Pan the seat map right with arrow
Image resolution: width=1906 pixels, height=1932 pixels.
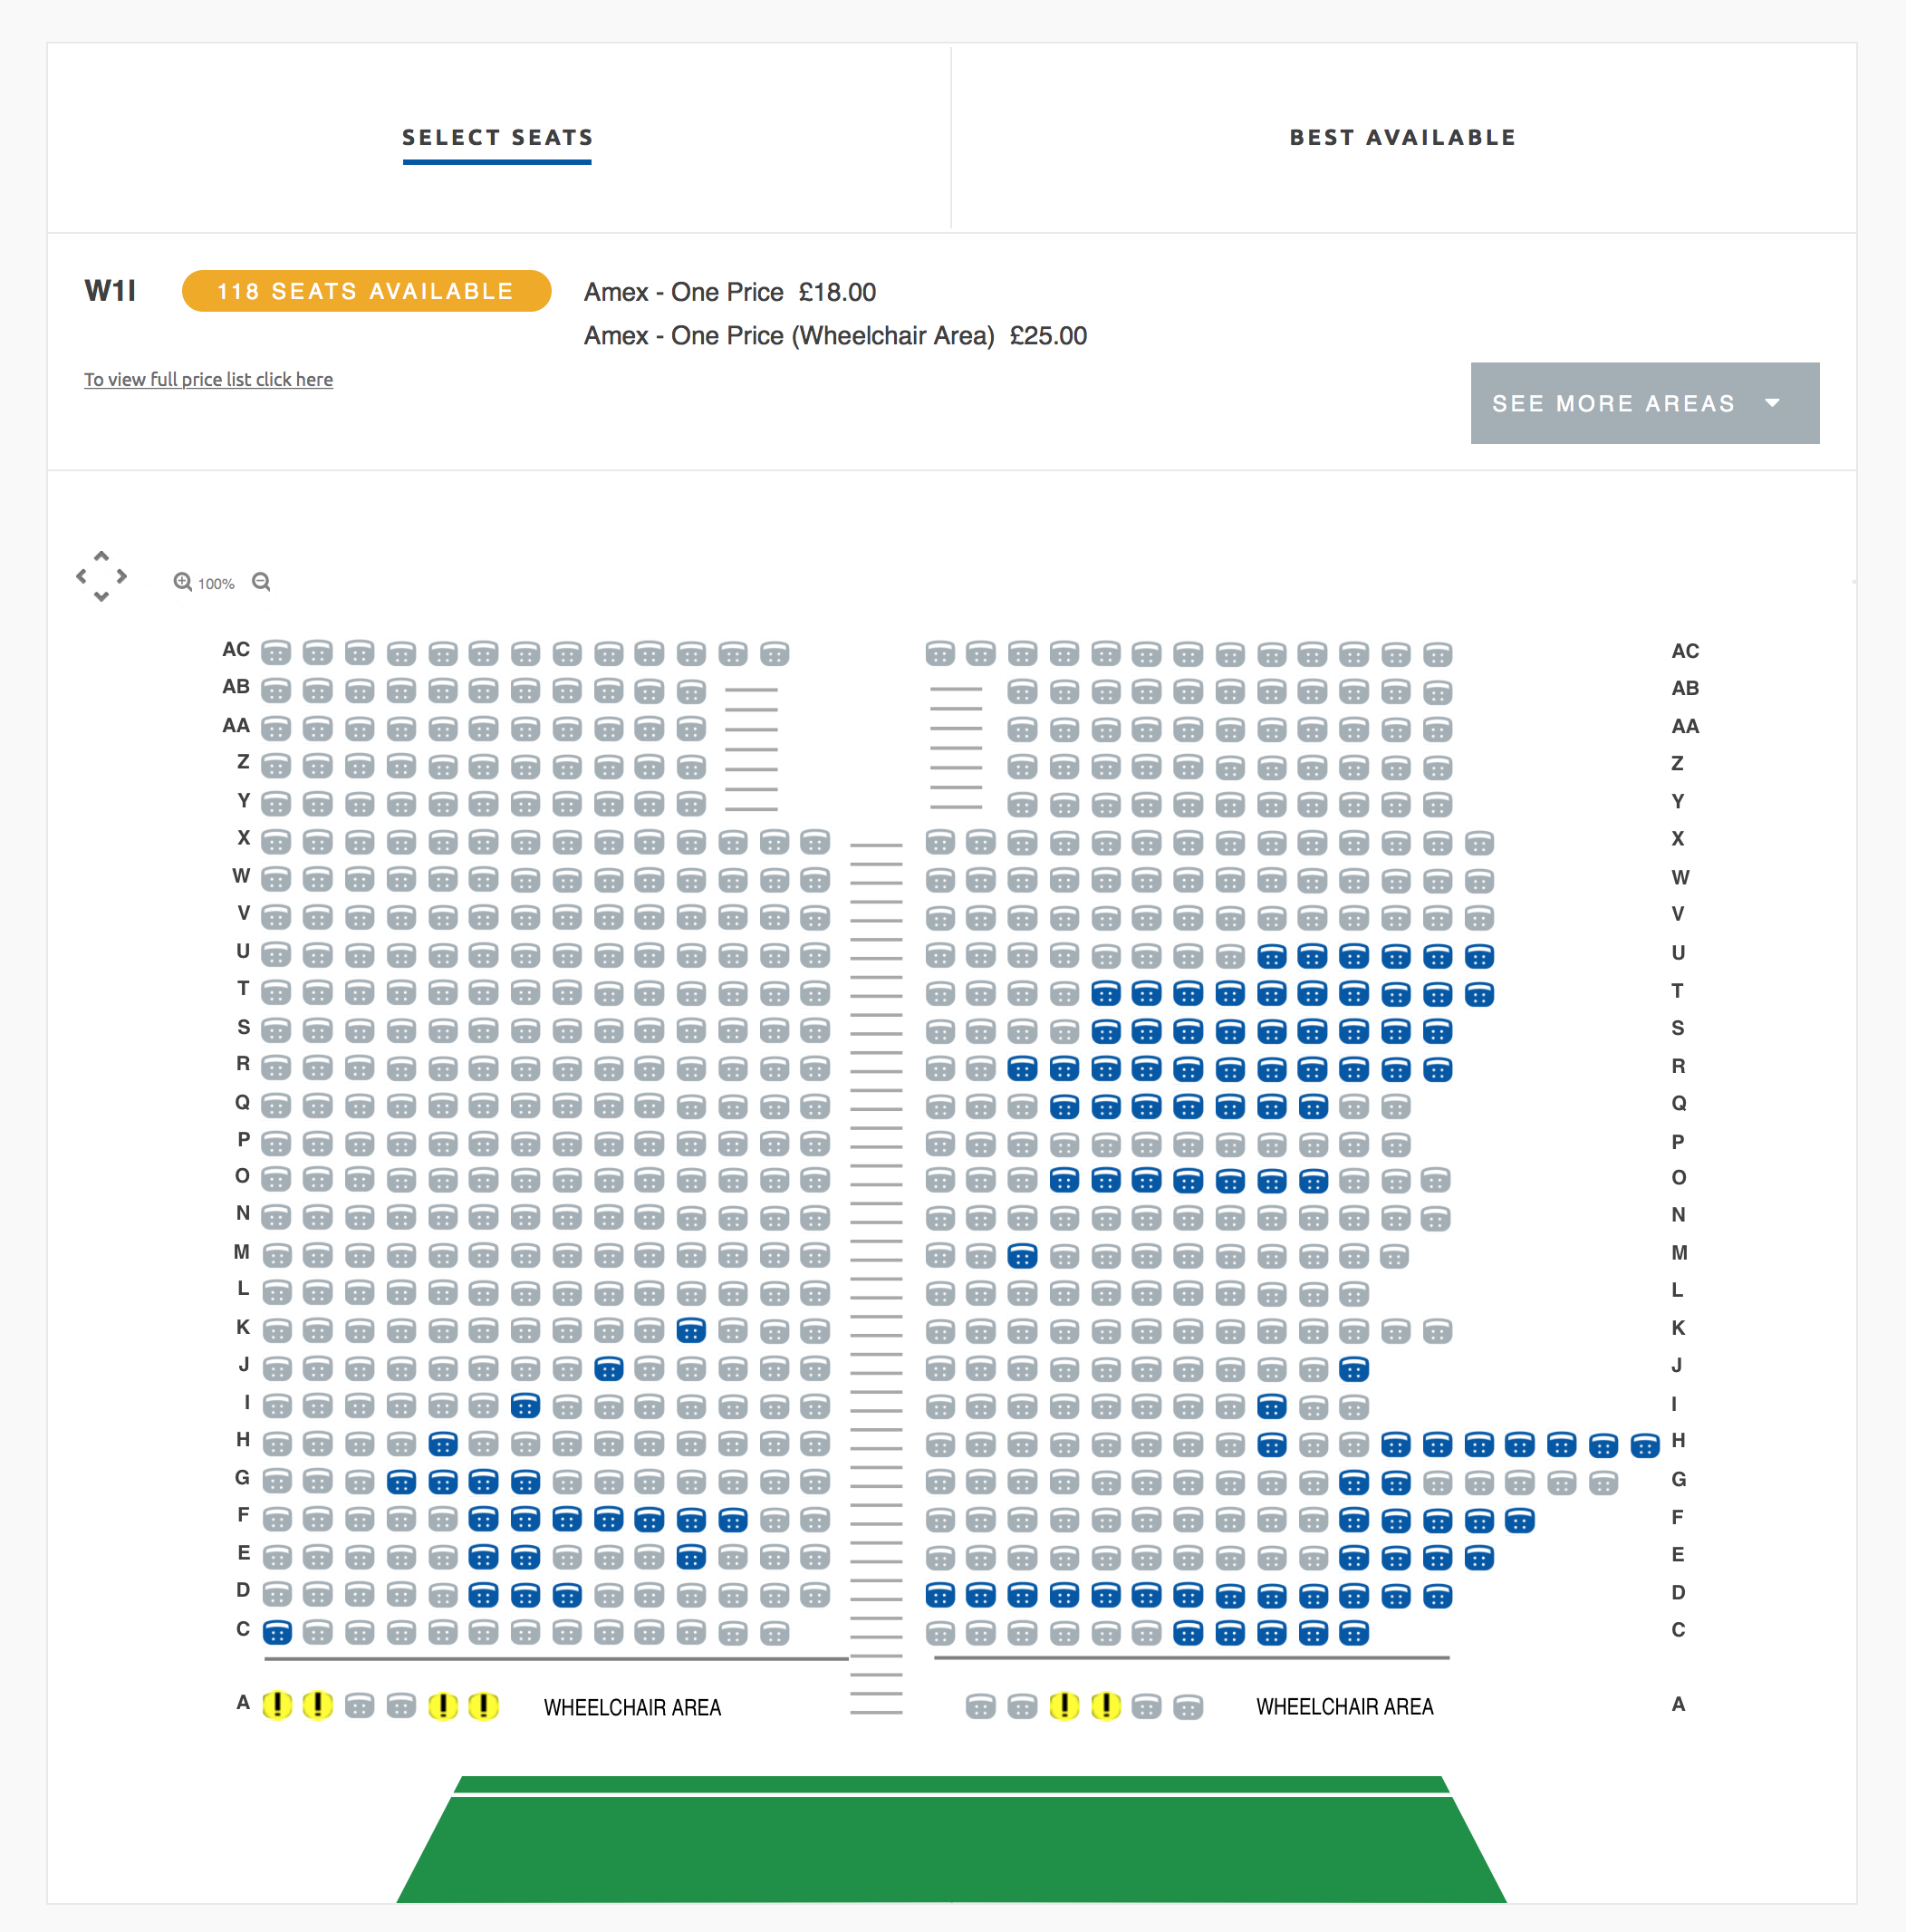122,576
